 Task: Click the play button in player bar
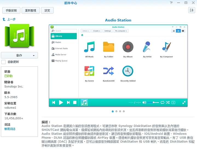[61, 103]
